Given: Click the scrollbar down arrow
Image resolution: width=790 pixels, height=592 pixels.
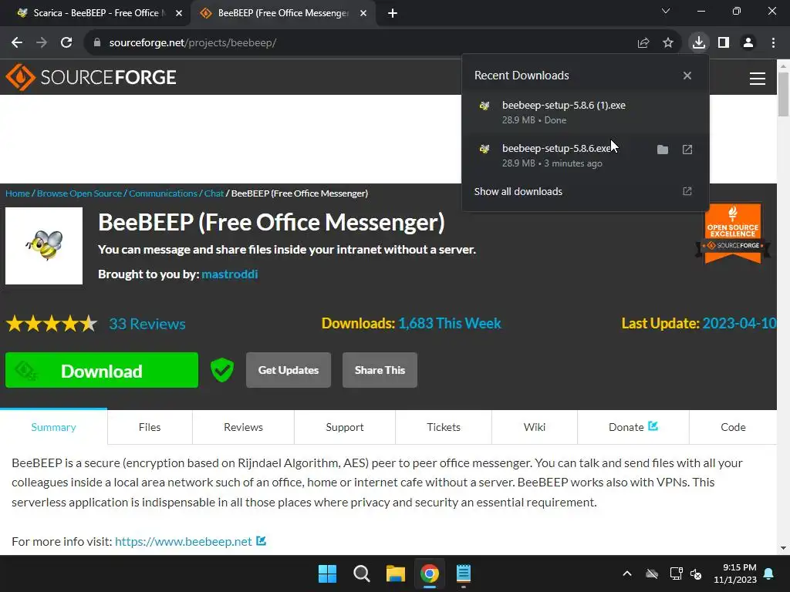Looking at the screenshot, I should pyautogui.click(x=784, y=548).
